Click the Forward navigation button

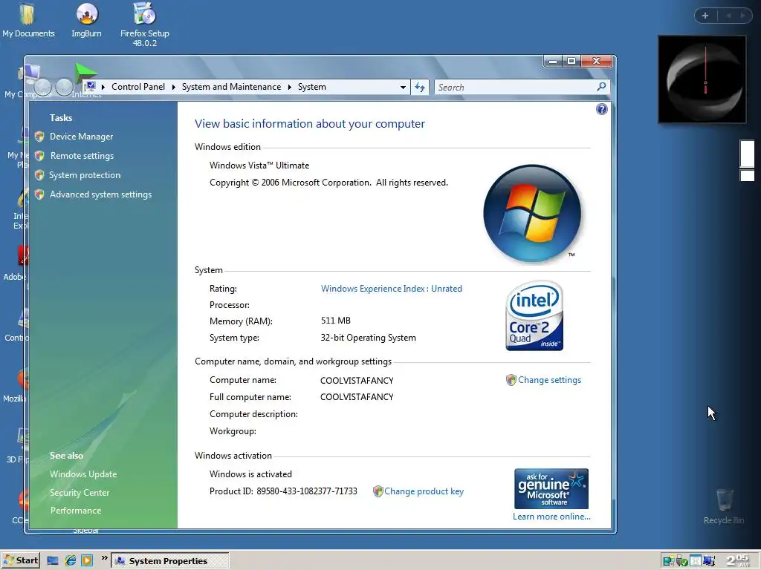[x=64, y=88]
